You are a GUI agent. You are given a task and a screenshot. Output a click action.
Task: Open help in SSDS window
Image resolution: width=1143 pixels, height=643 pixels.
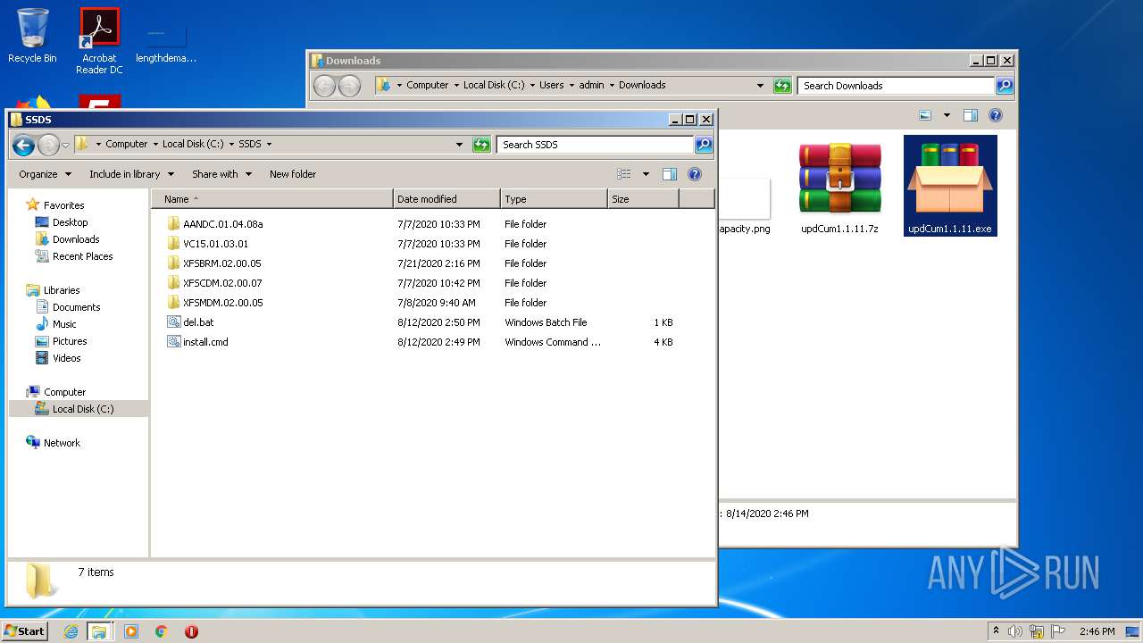tap(695, 174)
